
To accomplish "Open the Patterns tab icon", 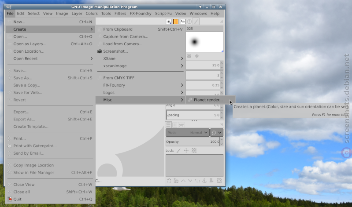I will (x=175, y=22).
